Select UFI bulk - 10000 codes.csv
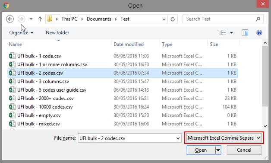 point(123,107)
